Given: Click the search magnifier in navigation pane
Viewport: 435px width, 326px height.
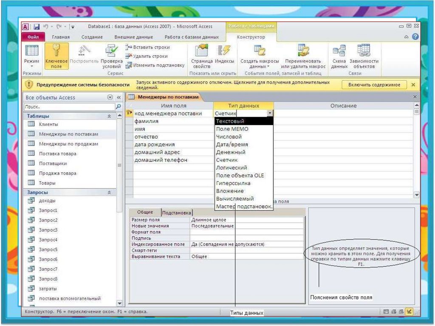Looking at the screenshot, I should pyautogui.click(x=119, y=106).
